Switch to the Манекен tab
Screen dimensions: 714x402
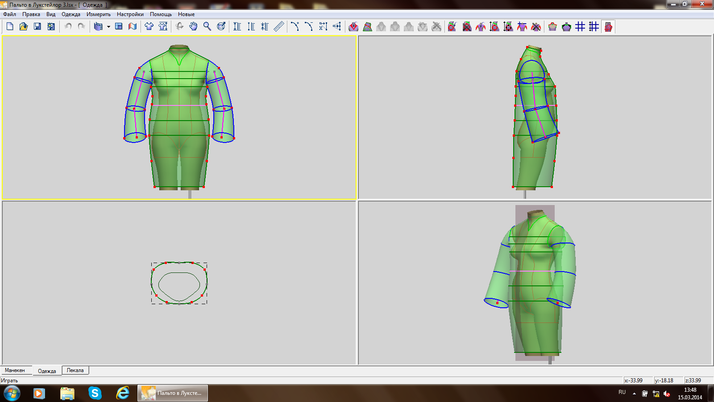[x=15, y=370]
